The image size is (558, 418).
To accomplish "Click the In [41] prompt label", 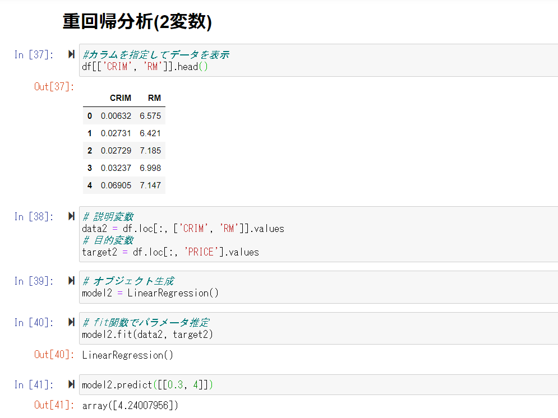I will (x=34, y=384).
